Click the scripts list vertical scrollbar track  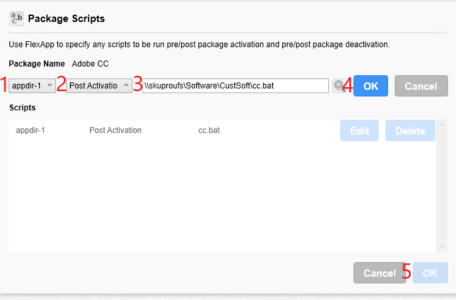click(x=442, y=186)
